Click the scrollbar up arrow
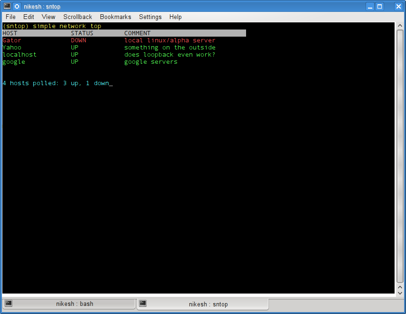The image size is (406, 314). pos(399,26)
